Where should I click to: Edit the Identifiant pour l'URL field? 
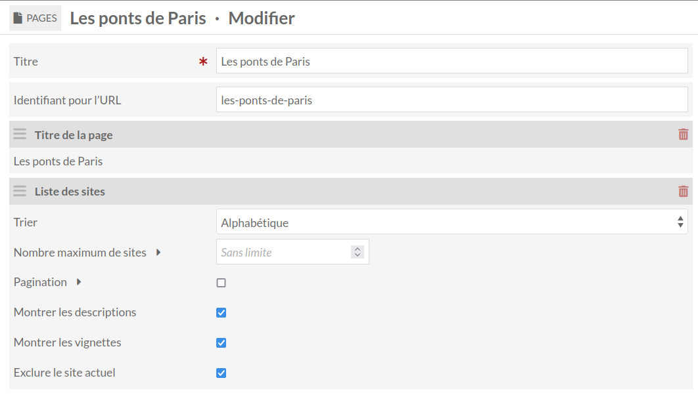(x=452, y=100)
